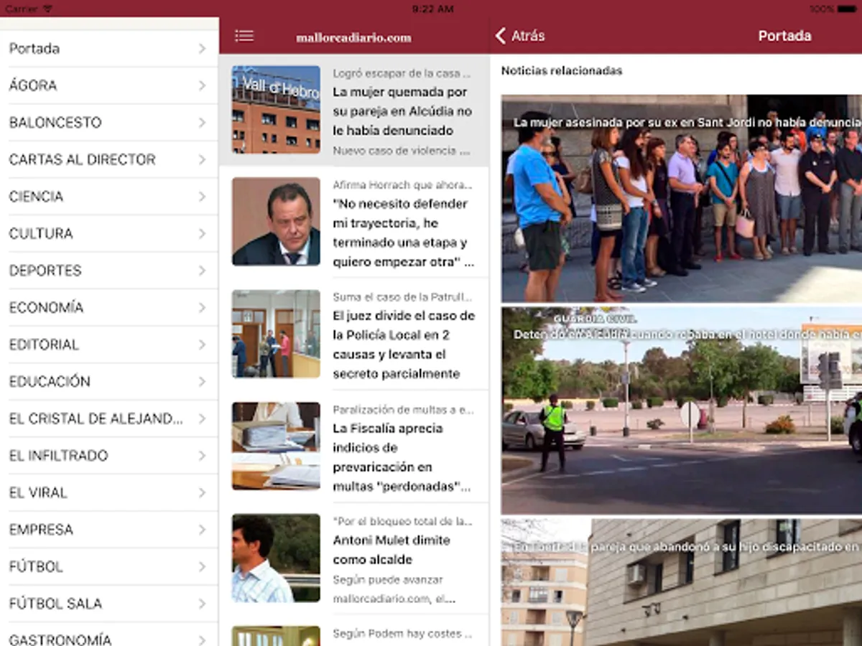Expand the FÚTBOL row chevron
The image size is (862, 646).
point(203,566)
